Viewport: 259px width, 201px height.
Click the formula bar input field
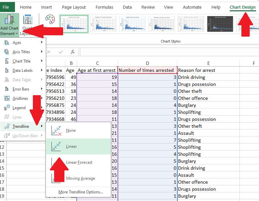tap(166, 52)
